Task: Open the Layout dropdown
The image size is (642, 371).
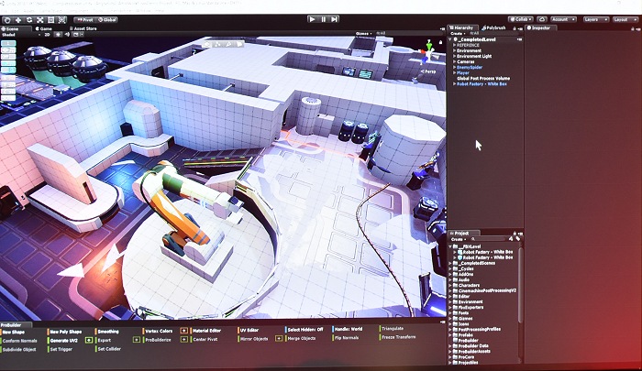Action: (x=625, y=19)
